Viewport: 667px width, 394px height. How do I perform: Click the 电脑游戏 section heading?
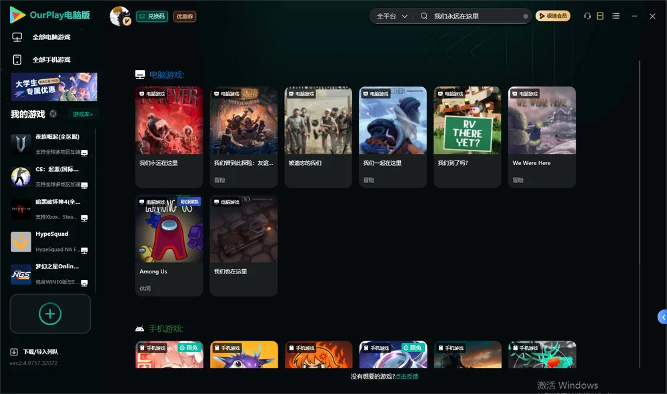click(x=166, y=75)
